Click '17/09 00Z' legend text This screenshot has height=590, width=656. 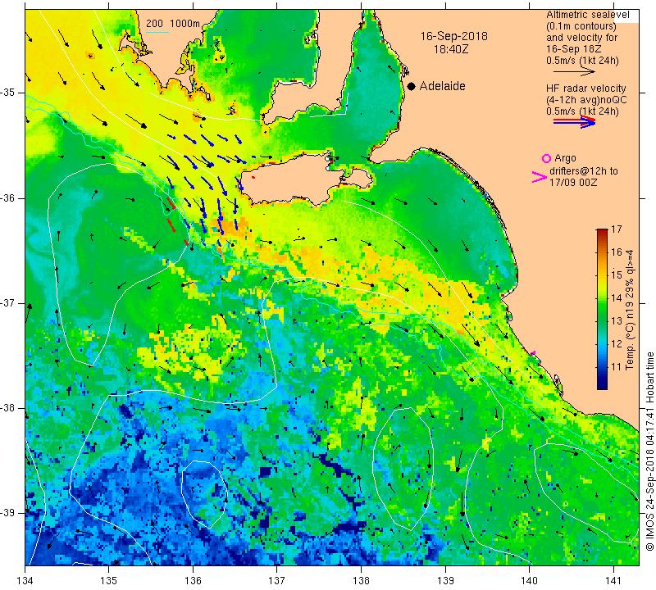[x=573, y=183]
